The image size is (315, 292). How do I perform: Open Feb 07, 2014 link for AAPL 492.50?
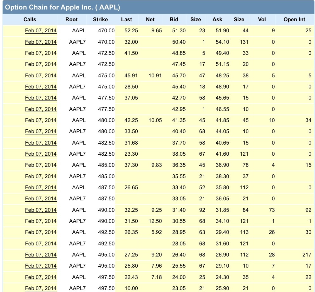click(41, 232)
